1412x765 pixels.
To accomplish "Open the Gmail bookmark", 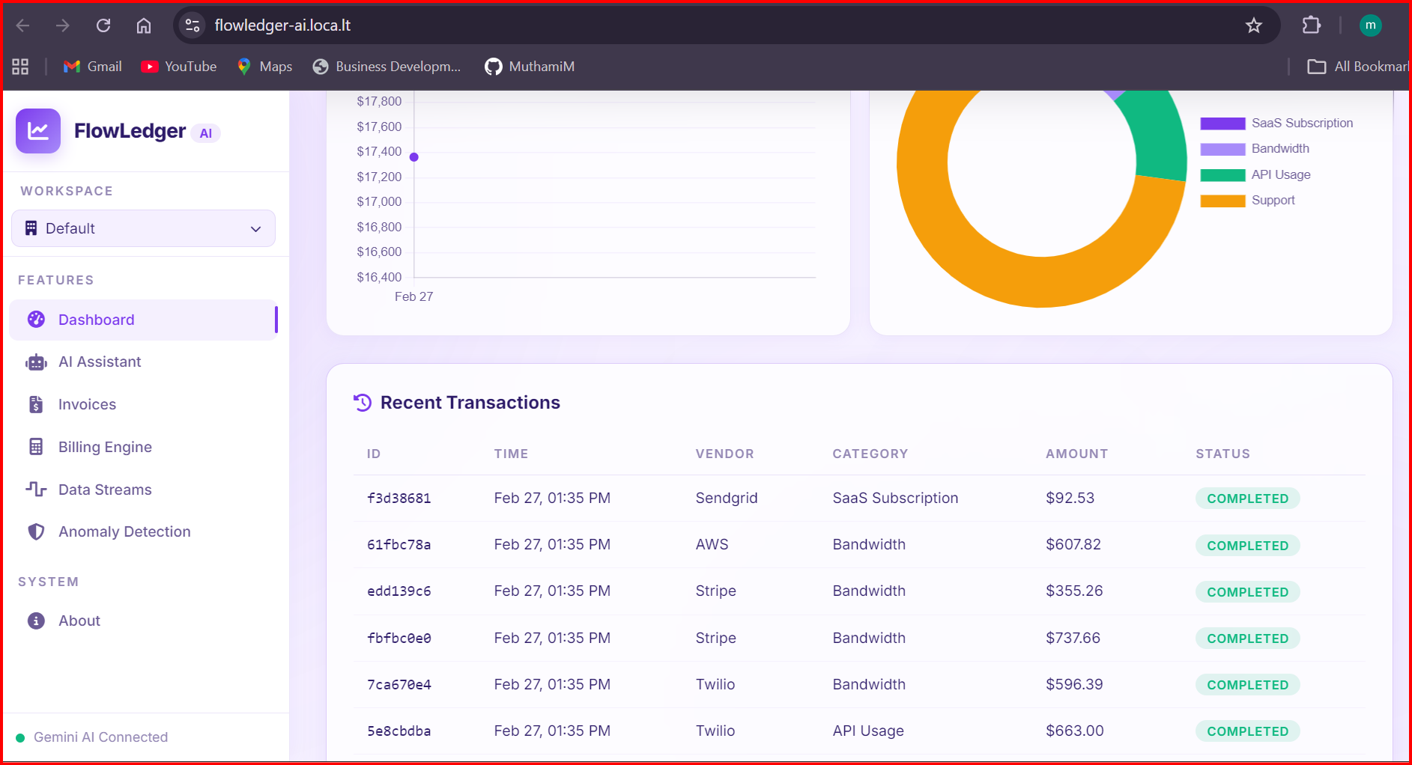I will click(93, 67).
